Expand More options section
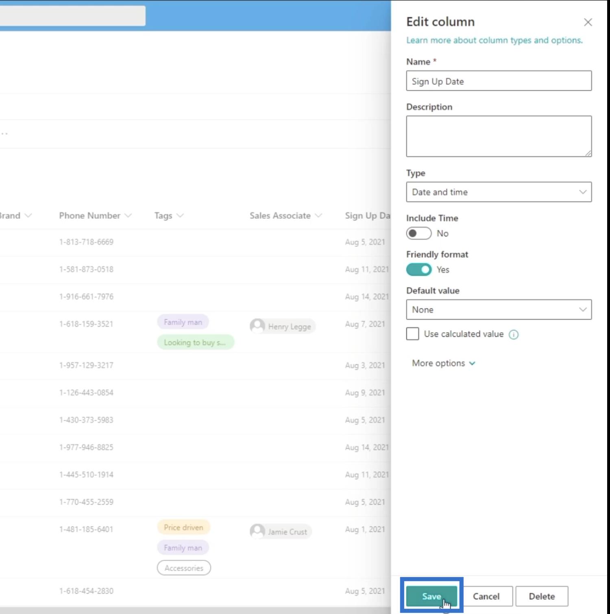 pyautogui.click(x=443, y=363)
